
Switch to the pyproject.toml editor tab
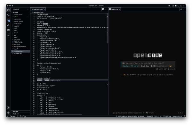coord(38,9)
